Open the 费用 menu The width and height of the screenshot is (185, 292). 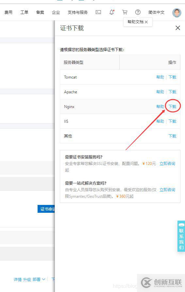pos(8,12)
